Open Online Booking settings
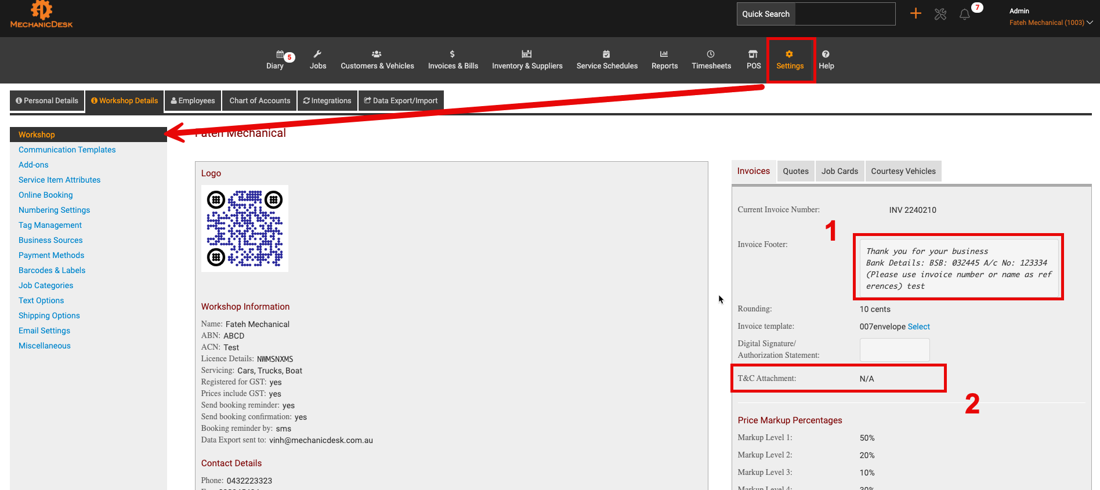 point(46,195)
